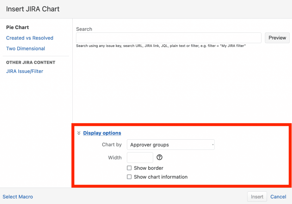Focus the Search input field

point(169,38)
